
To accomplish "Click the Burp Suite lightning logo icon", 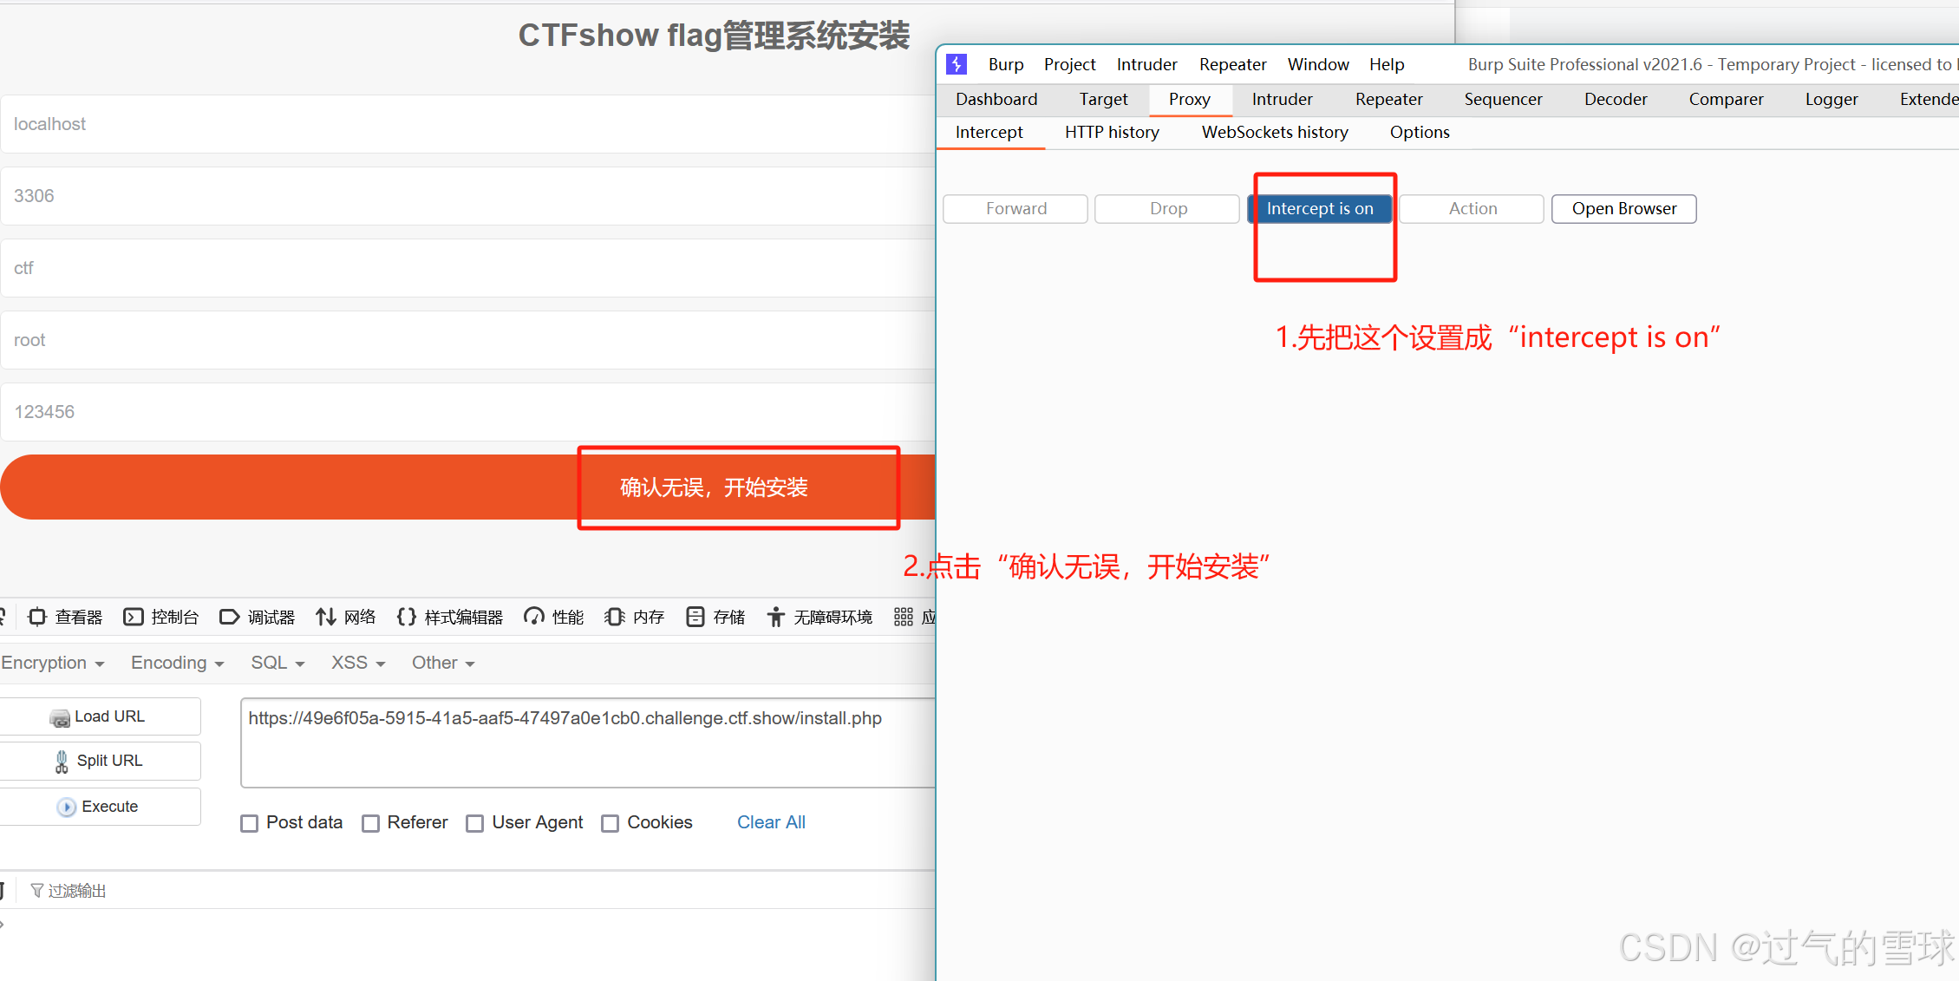I will click(x=957, y=64).
